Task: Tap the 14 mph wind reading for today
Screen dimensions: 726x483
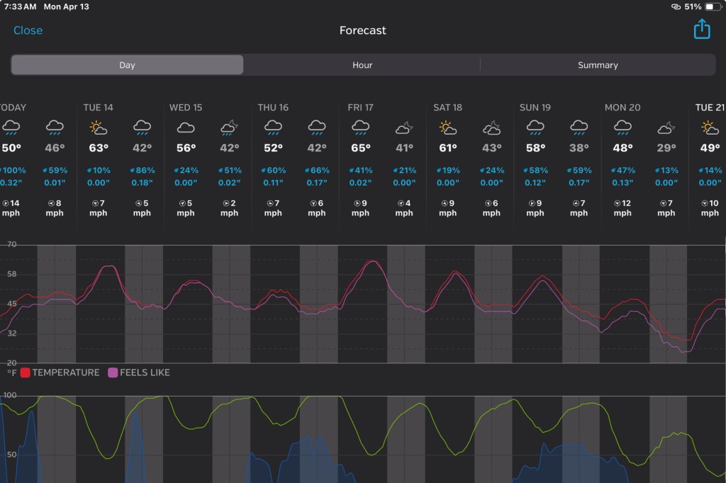Action: pos(11,208)
